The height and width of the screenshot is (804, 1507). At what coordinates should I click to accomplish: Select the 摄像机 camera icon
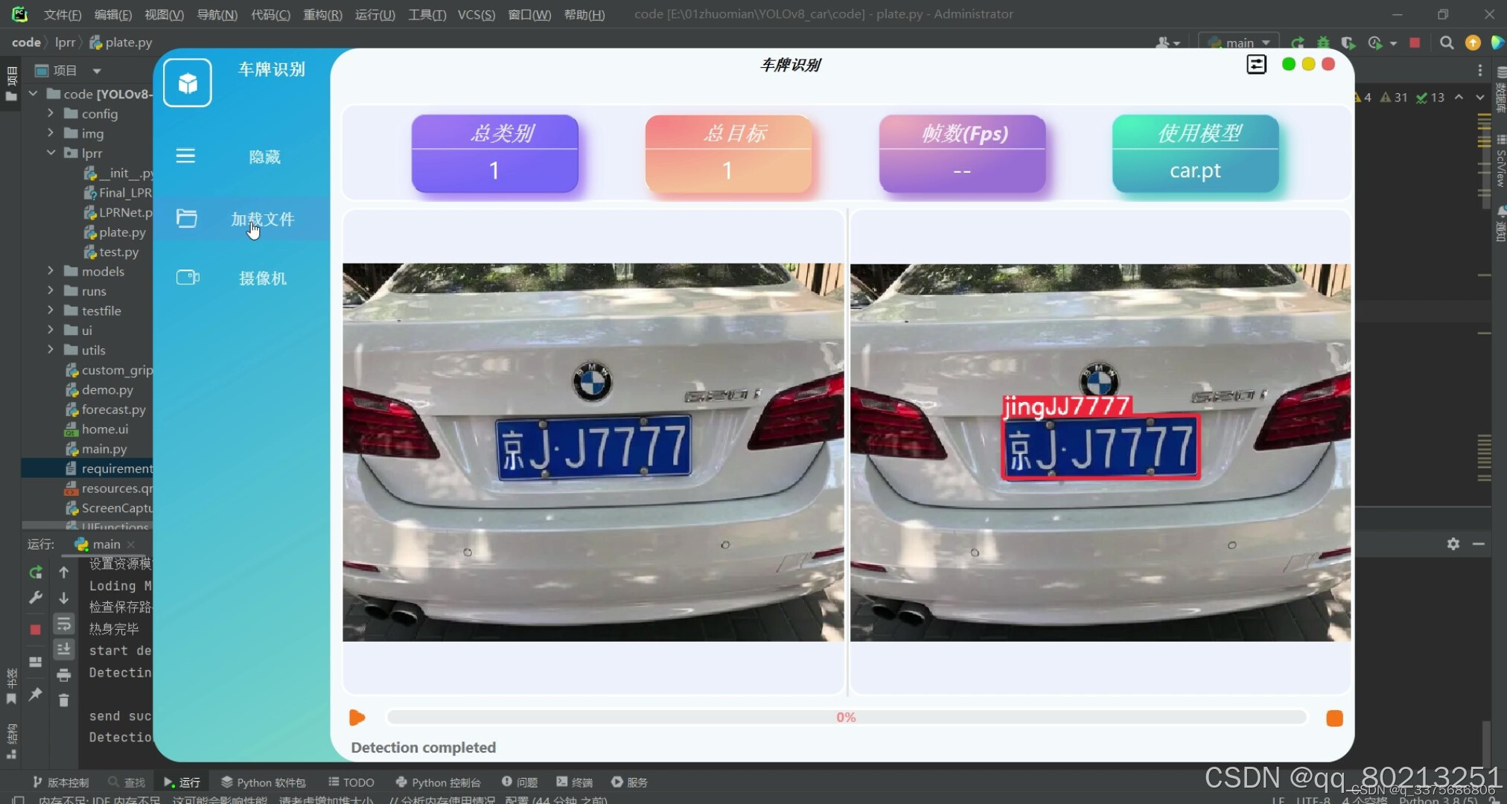[x=187, y=278]
